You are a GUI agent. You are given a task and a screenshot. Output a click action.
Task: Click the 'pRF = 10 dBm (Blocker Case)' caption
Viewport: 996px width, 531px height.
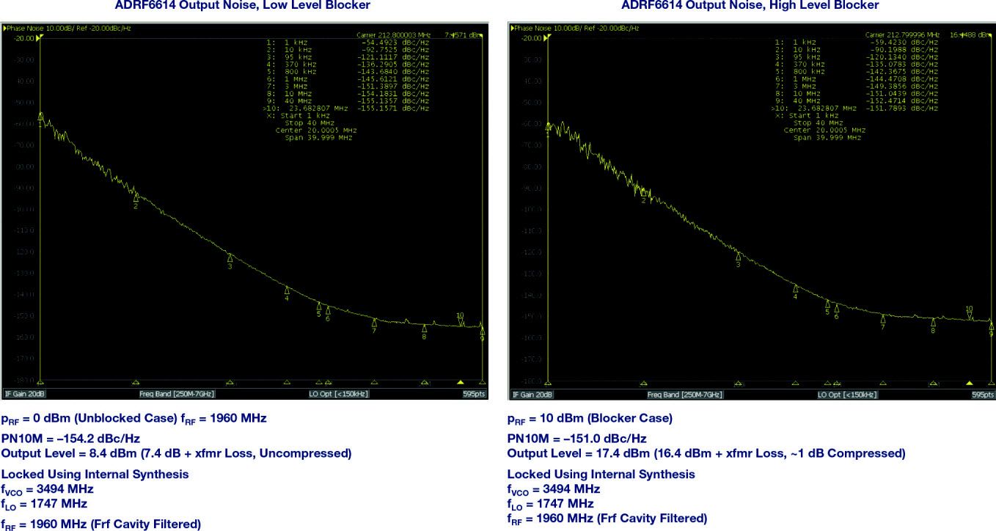point(590,419)
